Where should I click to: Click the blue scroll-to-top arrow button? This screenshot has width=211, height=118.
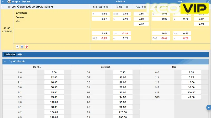tap(208, 107)
